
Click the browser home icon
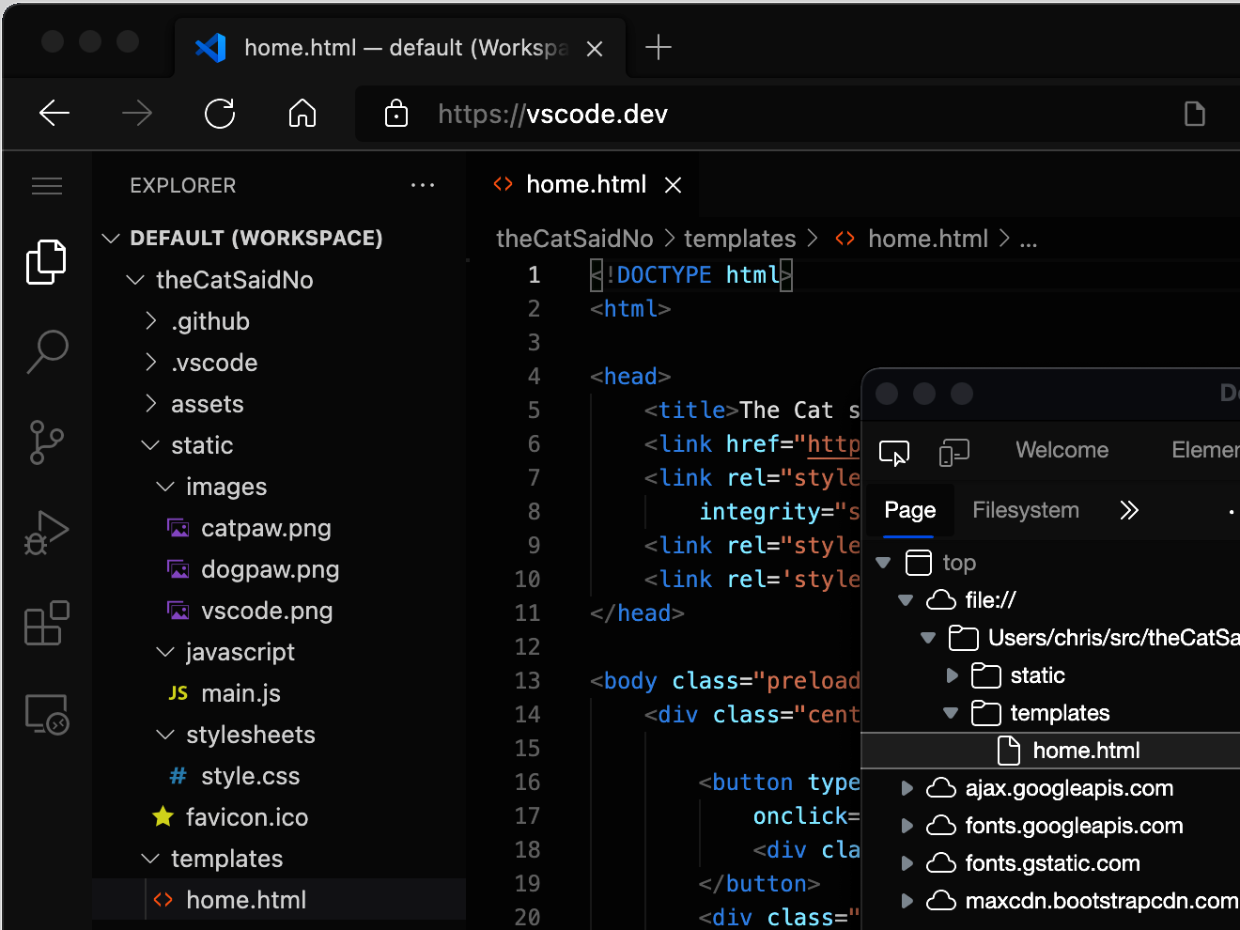click(x=302, y=114)
